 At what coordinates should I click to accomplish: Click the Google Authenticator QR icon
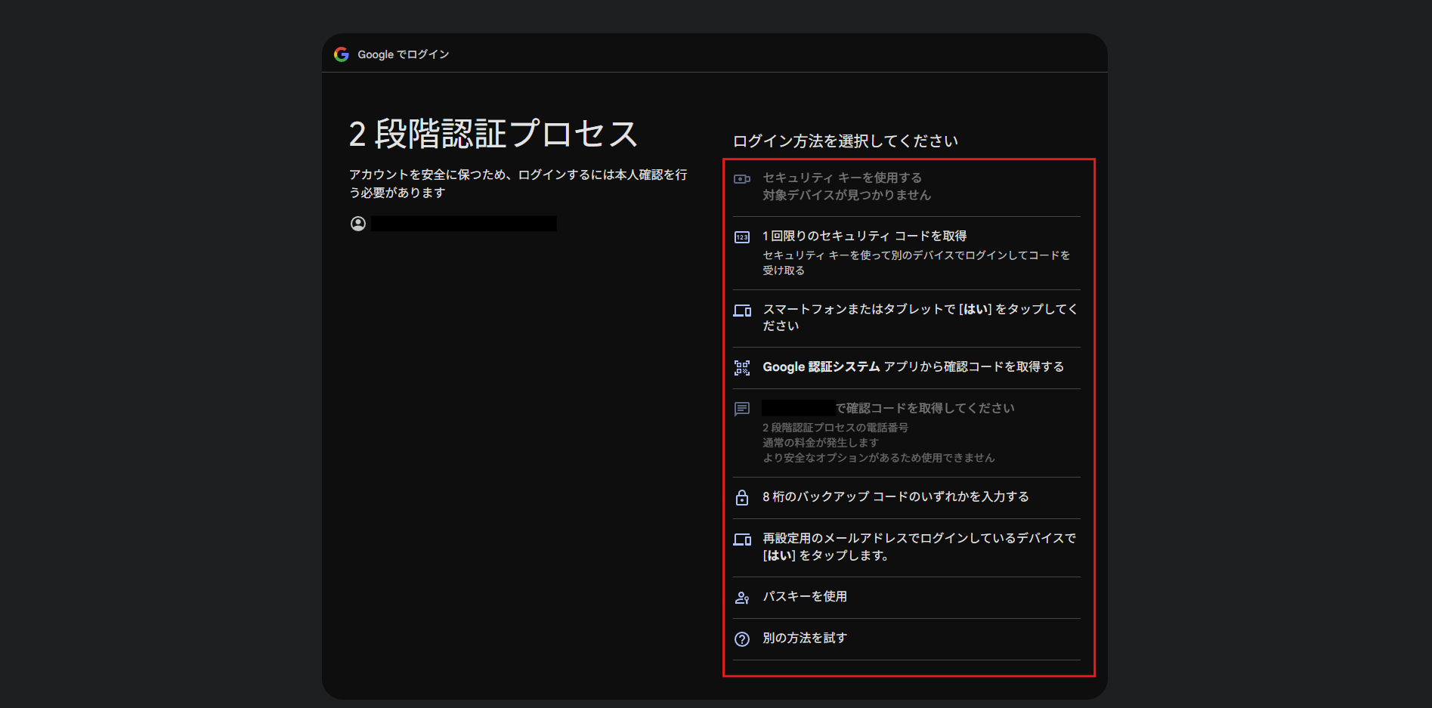(x=742, y=368)
